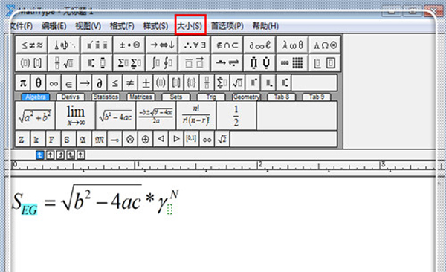Insert the sqrt(a²+b²) expression
Viewport: 446px width, 272px height.
(x=35, y=116)
